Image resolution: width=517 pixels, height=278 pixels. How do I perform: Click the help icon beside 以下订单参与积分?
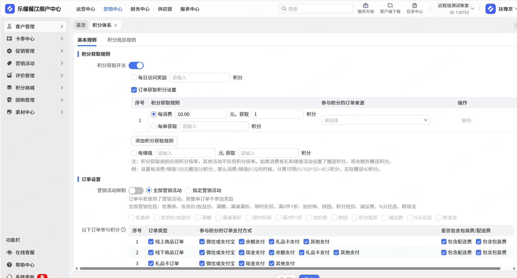pos(123,230)
